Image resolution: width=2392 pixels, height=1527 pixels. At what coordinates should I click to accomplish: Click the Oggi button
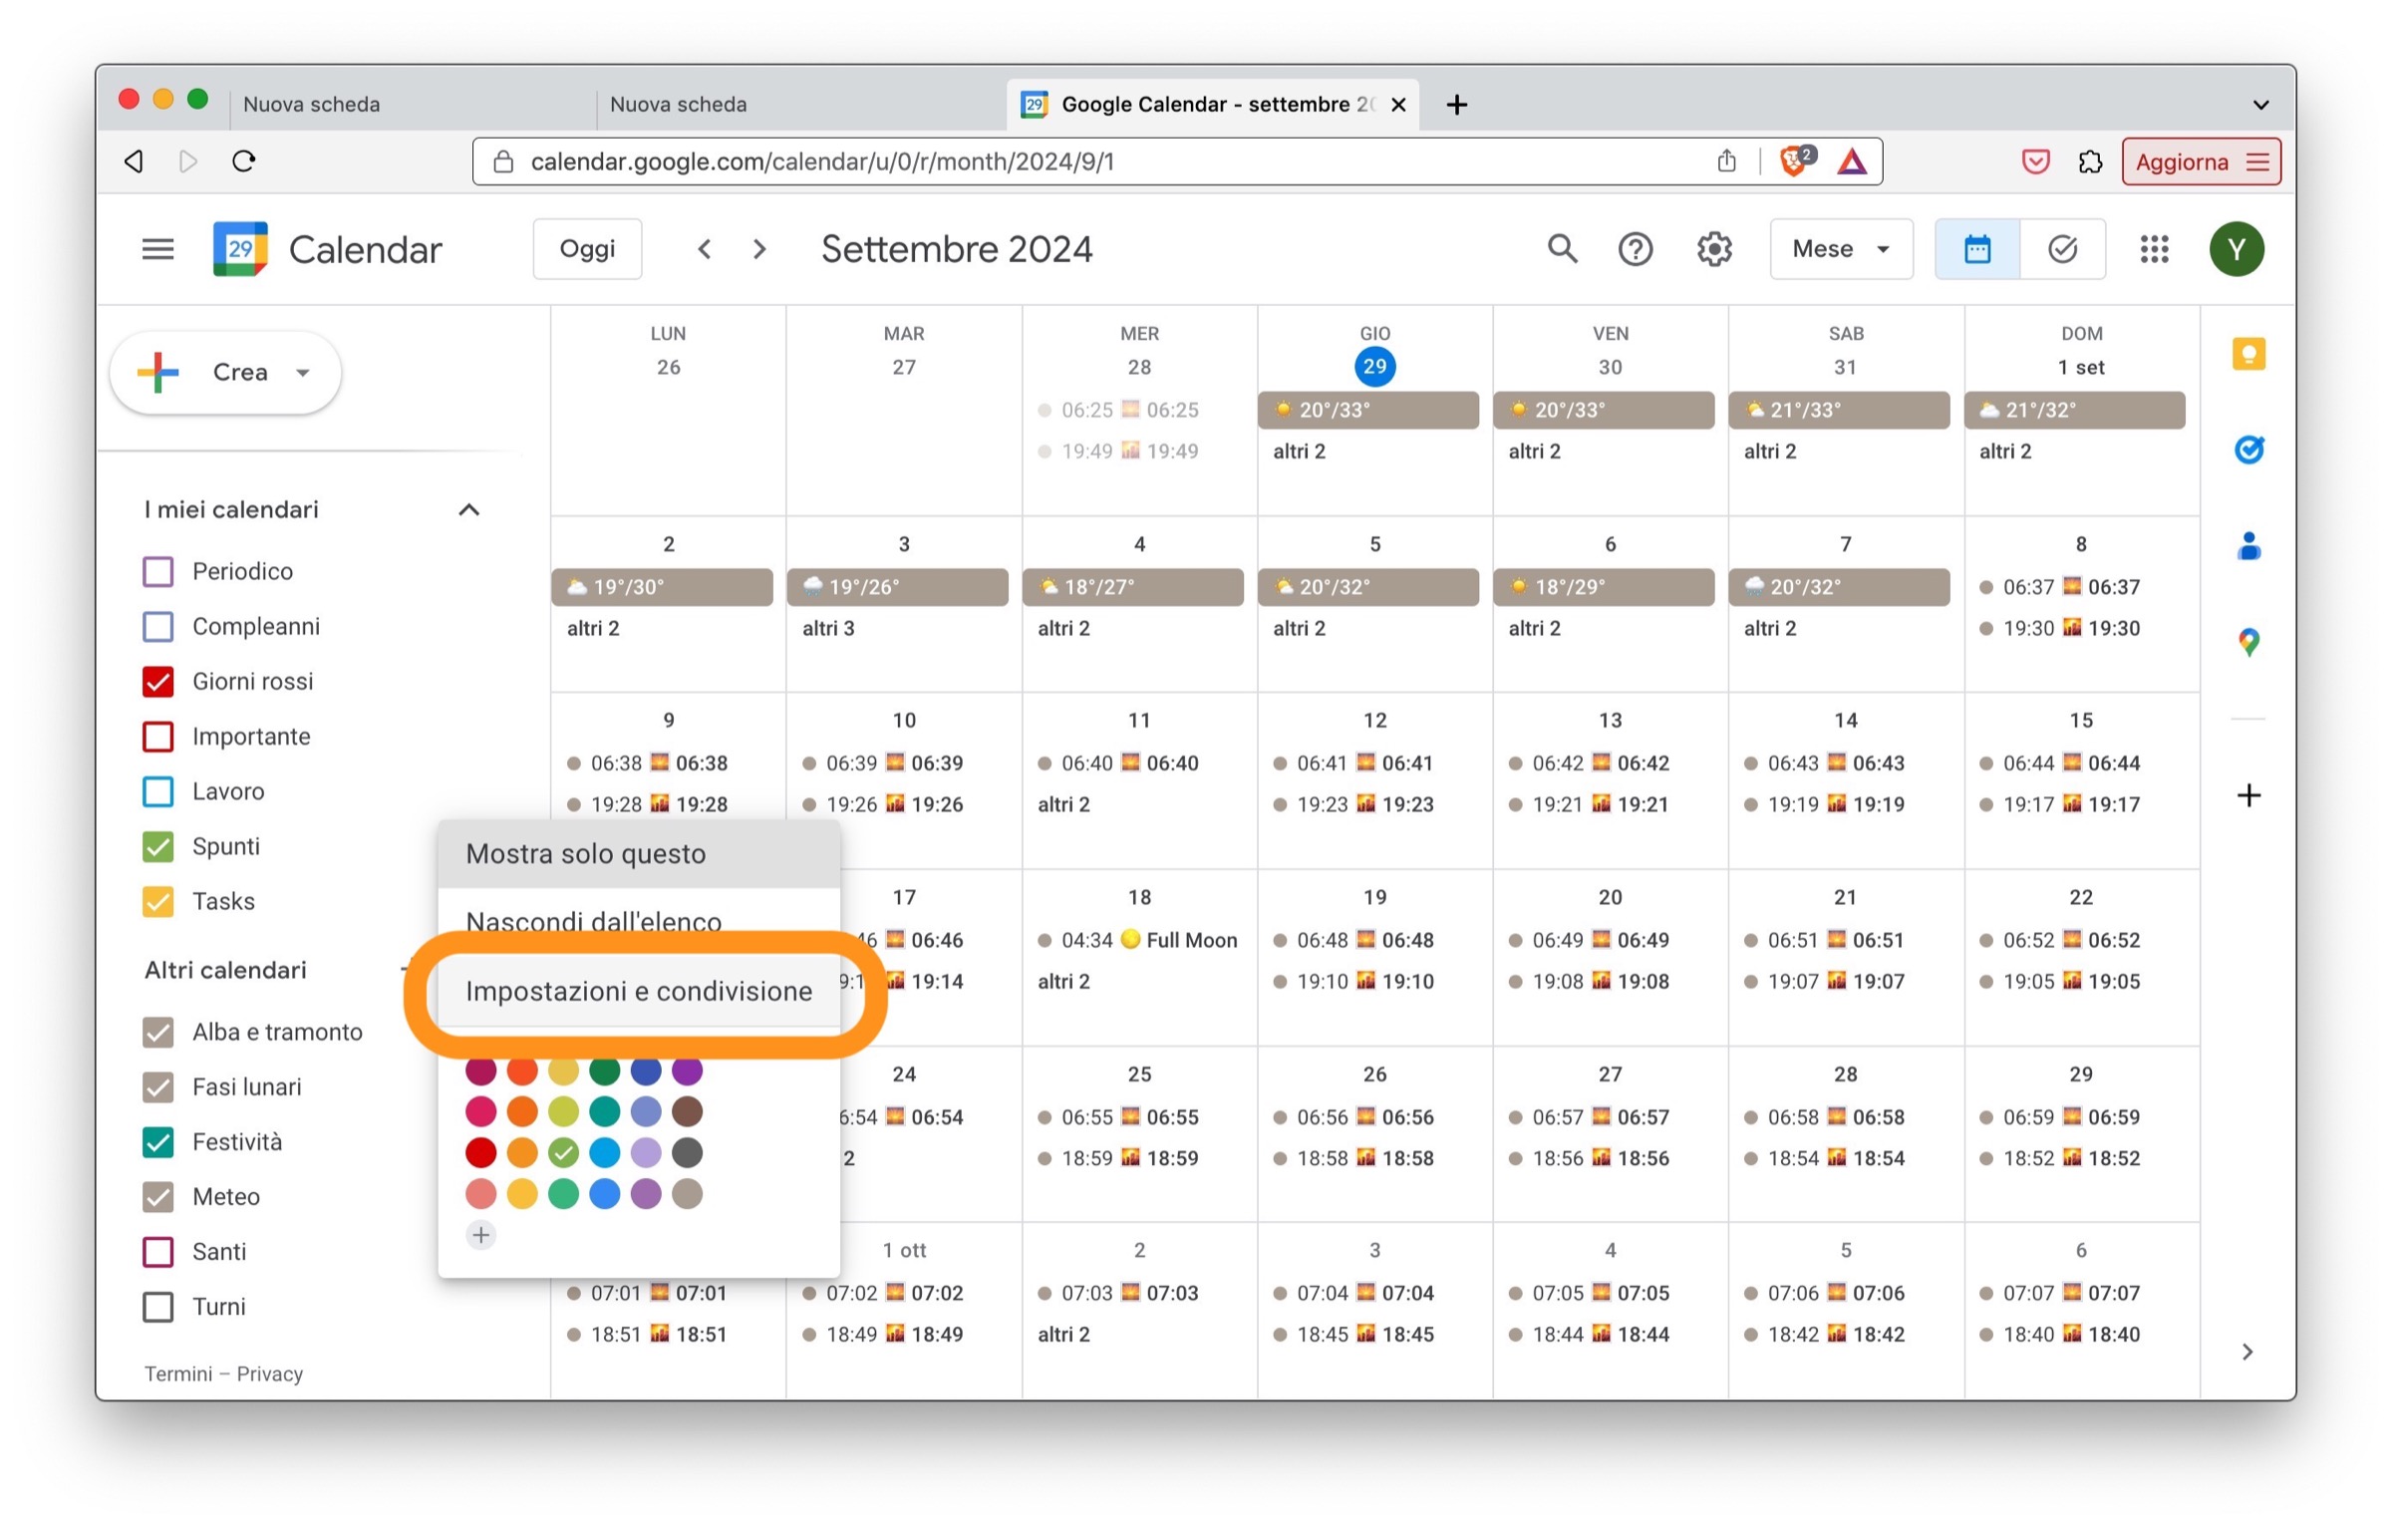click(x=587, y=249)
